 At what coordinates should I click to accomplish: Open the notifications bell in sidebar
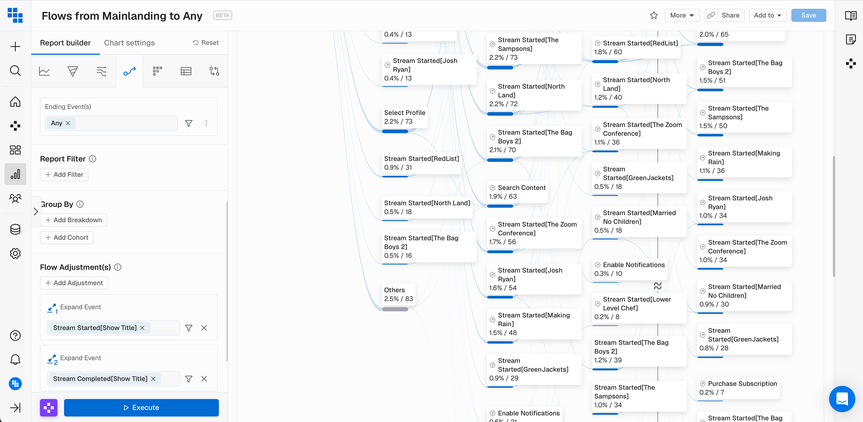[x=15, y=360]
